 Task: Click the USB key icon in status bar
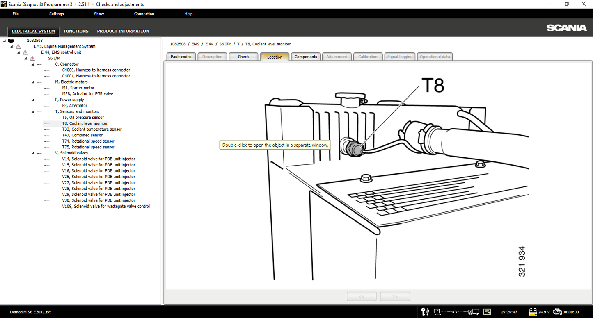coord(426,312)
